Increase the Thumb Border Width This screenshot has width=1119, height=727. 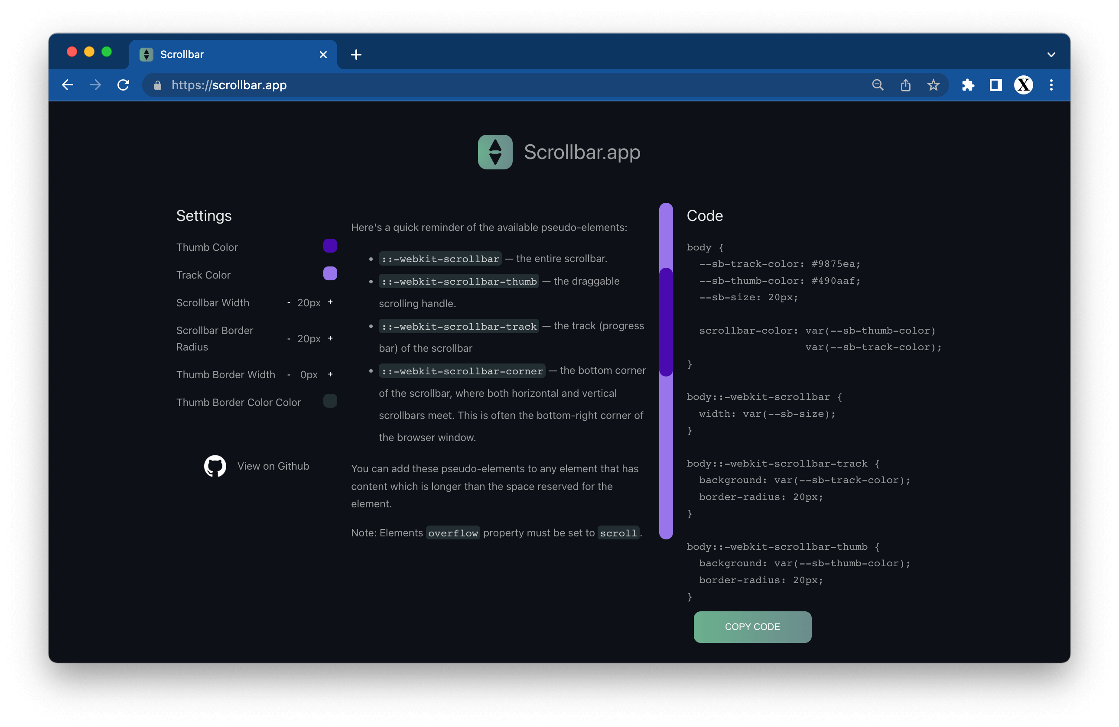point(330,374)
